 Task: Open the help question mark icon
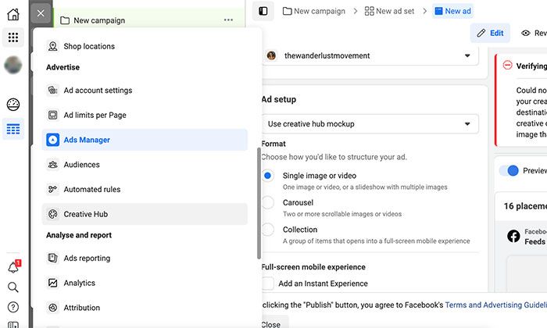(13, 307)
